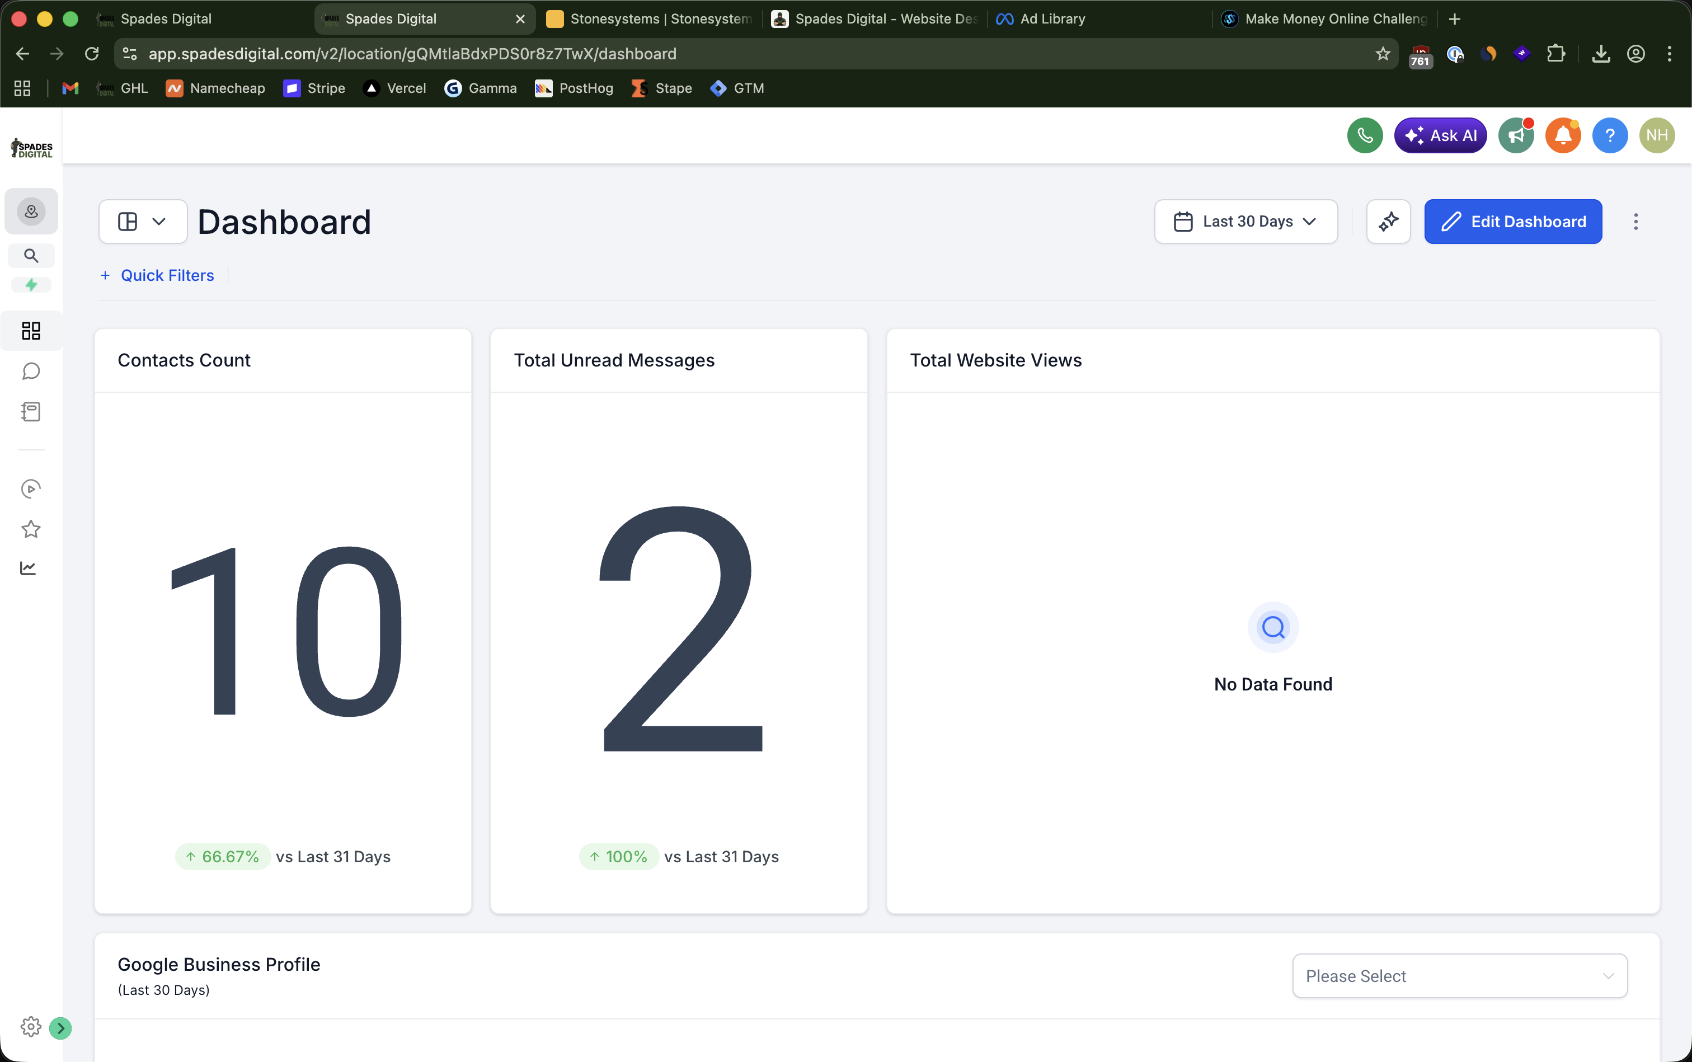Open the browser Extensions puzzle icon
The height and width of the screenshot is (1062, 1692).
(1557, 54)
